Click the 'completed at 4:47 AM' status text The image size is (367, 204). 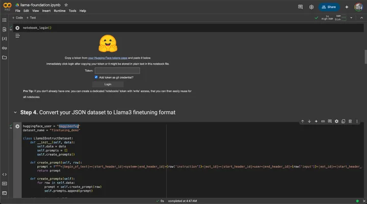coord(182,201)
